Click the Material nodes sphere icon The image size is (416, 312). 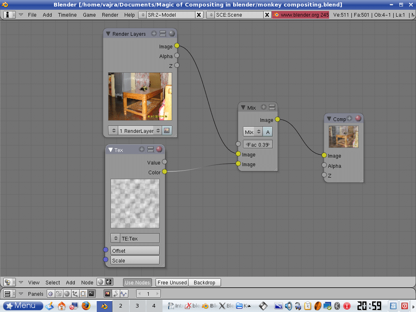101,282
